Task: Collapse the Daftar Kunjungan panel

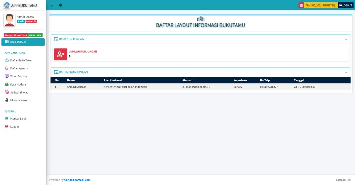Action: point(346,73)
